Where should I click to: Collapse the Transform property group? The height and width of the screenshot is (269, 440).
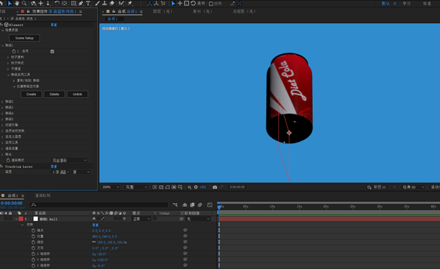coord(22,224)
